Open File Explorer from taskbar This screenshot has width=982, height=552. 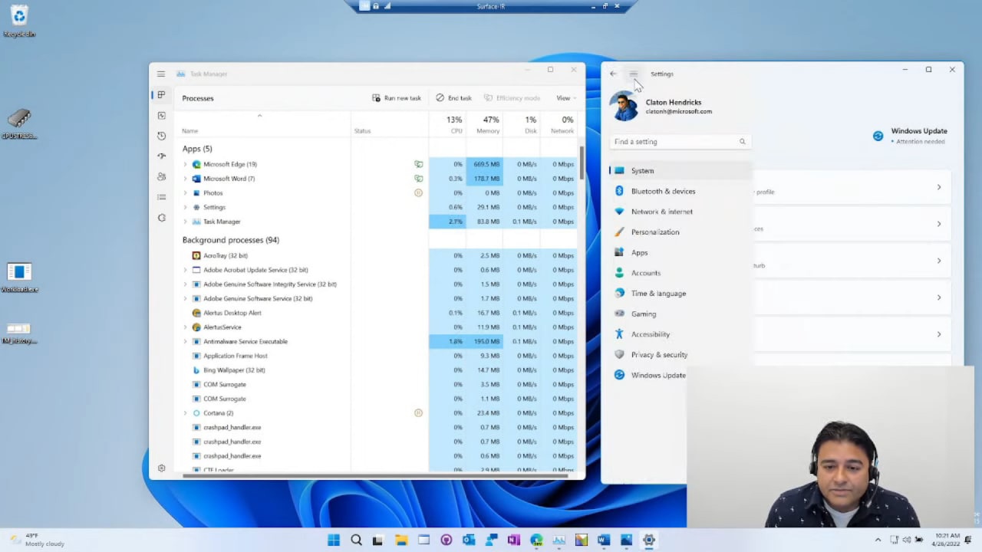point(401,540)
